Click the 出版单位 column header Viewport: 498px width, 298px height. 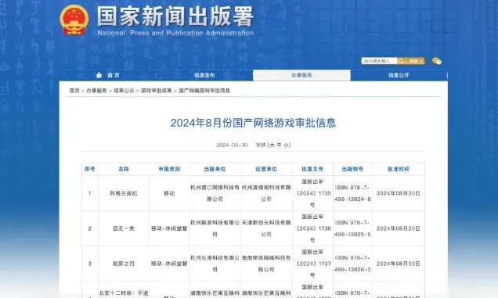pyautogui.click(x=215, y=169)
